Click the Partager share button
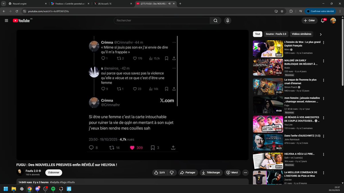The width and height of the screenshot is (344, 193). [188, 172]
